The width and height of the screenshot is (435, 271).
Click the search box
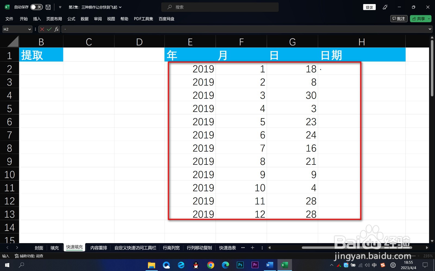220,7
